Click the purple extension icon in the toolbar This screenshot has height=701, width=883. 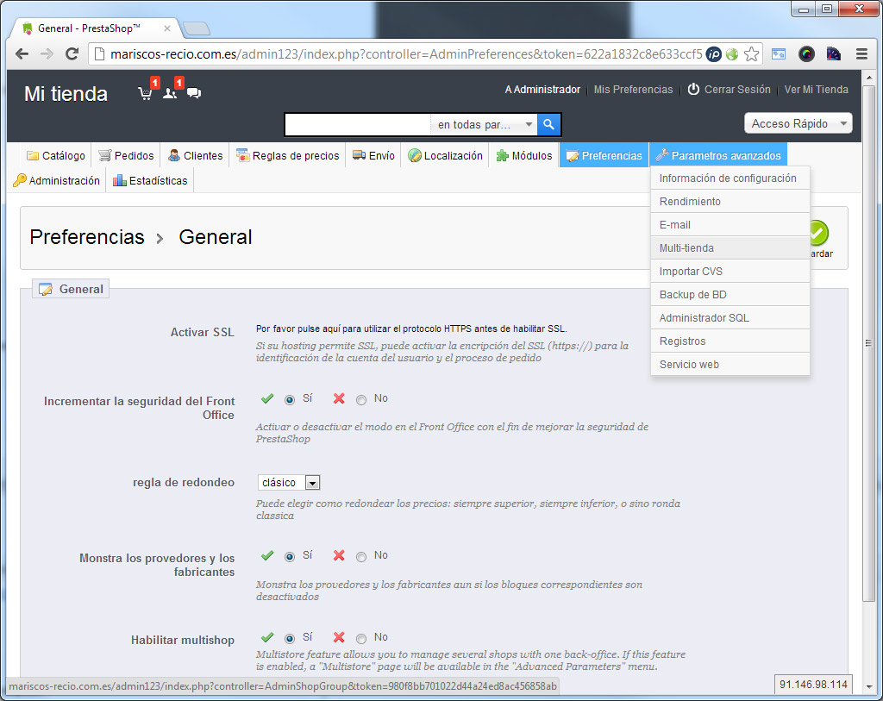[834, 54]
